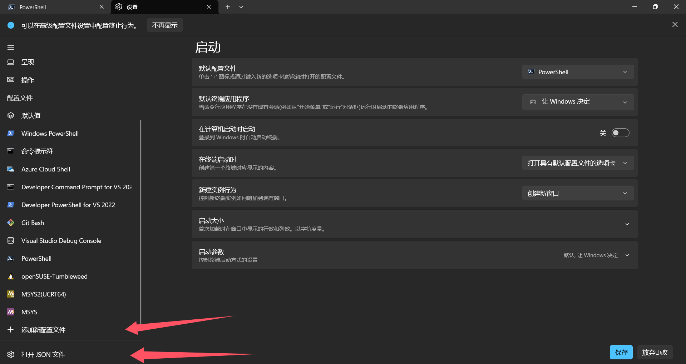Screen dimensions: 686x364
Task: Open a new tab with the plus button
Action: click(x=227, y=7)
